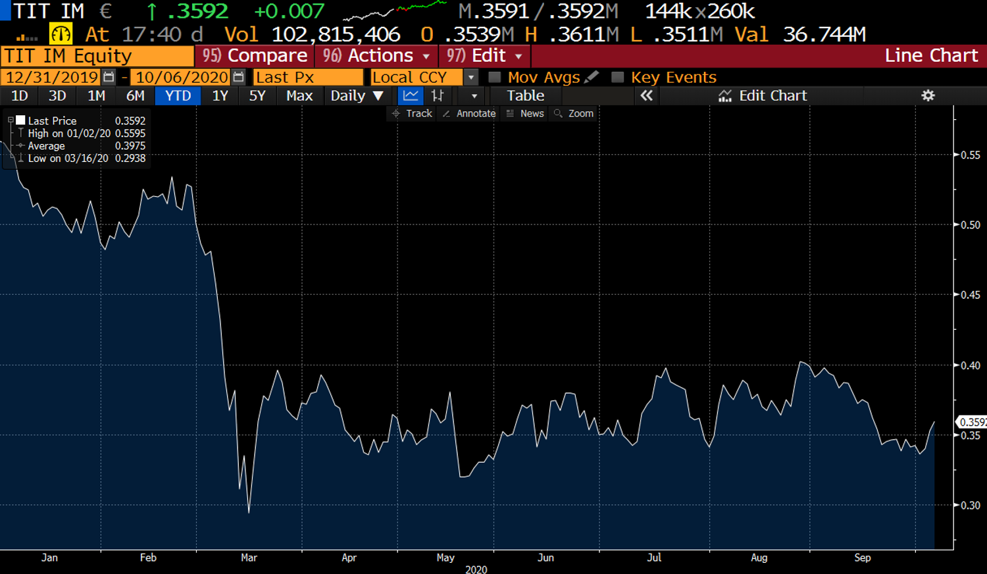Screen dimensions: 987x574
Task: Expand the chart type dropdown arrow
Action: pos(474,96)
